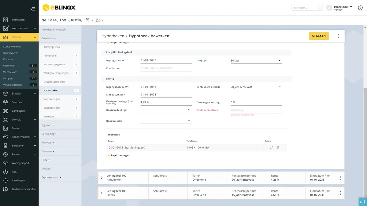Edit the tariefklasse row with pencil icon
Screen dimensions: 367x206
(x=271, y=148)
